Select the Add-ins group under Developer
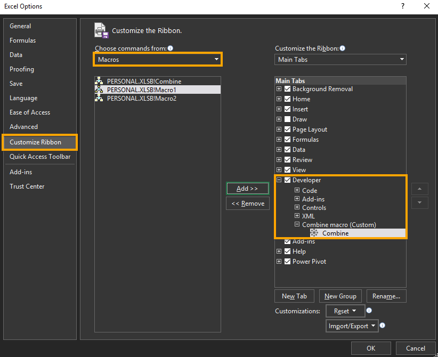438x357 pixels. [x=313, y=199]
